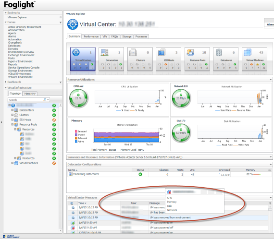Click the tree panel vertical scrollbar down arrow
274x239 pixels.
pos(61,230)
